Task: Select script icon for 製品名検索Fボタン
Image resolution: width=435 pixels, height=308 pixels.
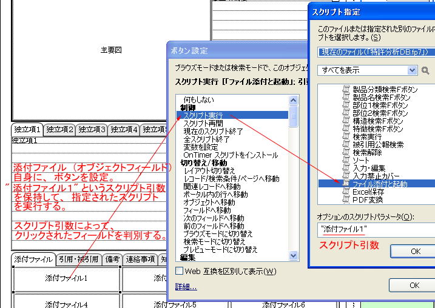Action: 346,97
